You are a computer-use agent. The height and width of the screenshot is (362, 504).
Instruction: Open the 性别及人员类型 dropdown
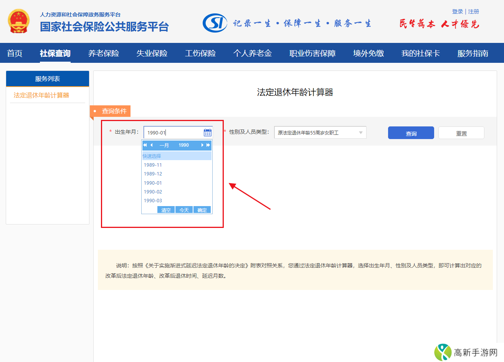pyautogui.click(x=320, y=133)
